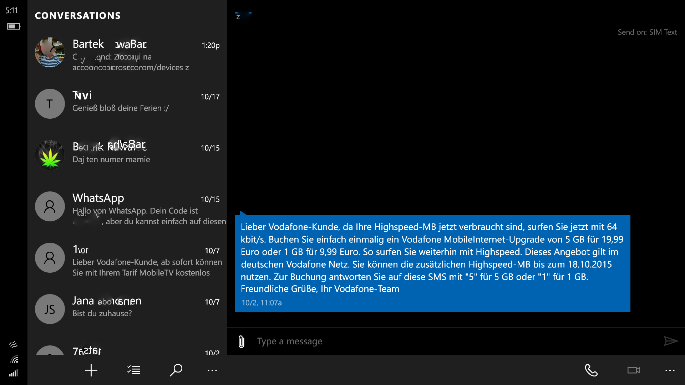The width and height of the screenshot is (685, 385).
Task: Start video call with camera icon
Action: click(634, 370)
